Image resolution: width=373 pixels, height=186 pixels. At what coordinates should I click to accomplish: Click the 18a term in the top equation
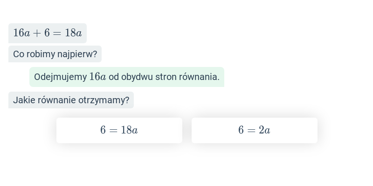pyautogui.click(x=73, y=33)
